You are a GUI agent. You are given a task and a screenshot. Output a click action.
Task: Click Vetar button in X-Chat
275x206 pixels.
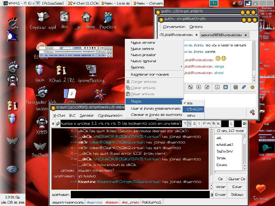coord(220,187)
